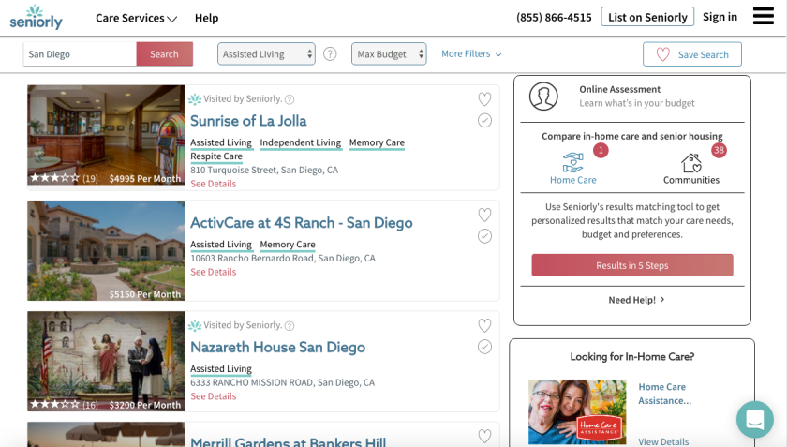Click the Save Search button

pyautogui.click(x=692, y=54)
